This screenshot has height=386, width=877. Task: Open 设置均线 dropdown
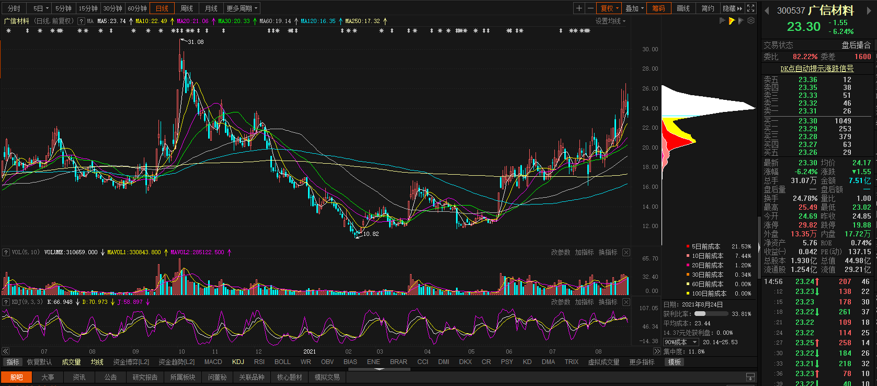click(610, 21)
